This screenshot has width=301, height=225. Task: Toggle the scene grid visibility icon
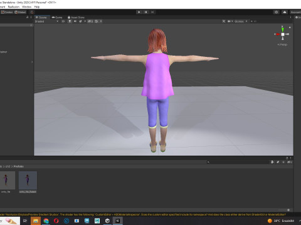coord(97,21)
